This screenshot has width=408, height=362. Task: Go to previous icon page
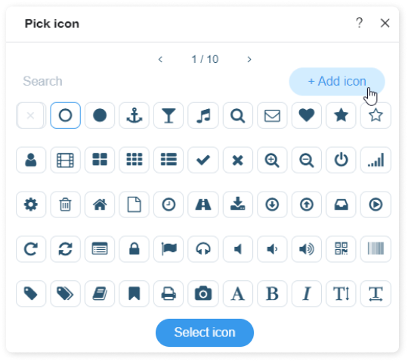click(x=160, y=60)
